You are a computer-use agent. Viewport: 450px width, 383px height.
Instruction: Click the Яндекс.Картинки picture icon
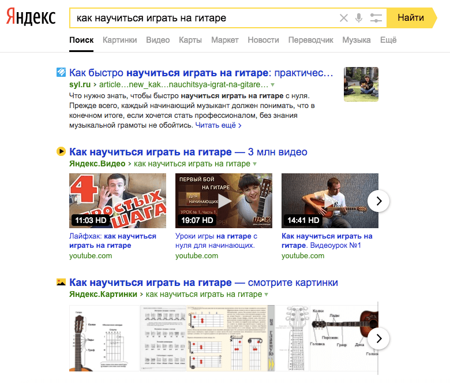coord(61,282)
